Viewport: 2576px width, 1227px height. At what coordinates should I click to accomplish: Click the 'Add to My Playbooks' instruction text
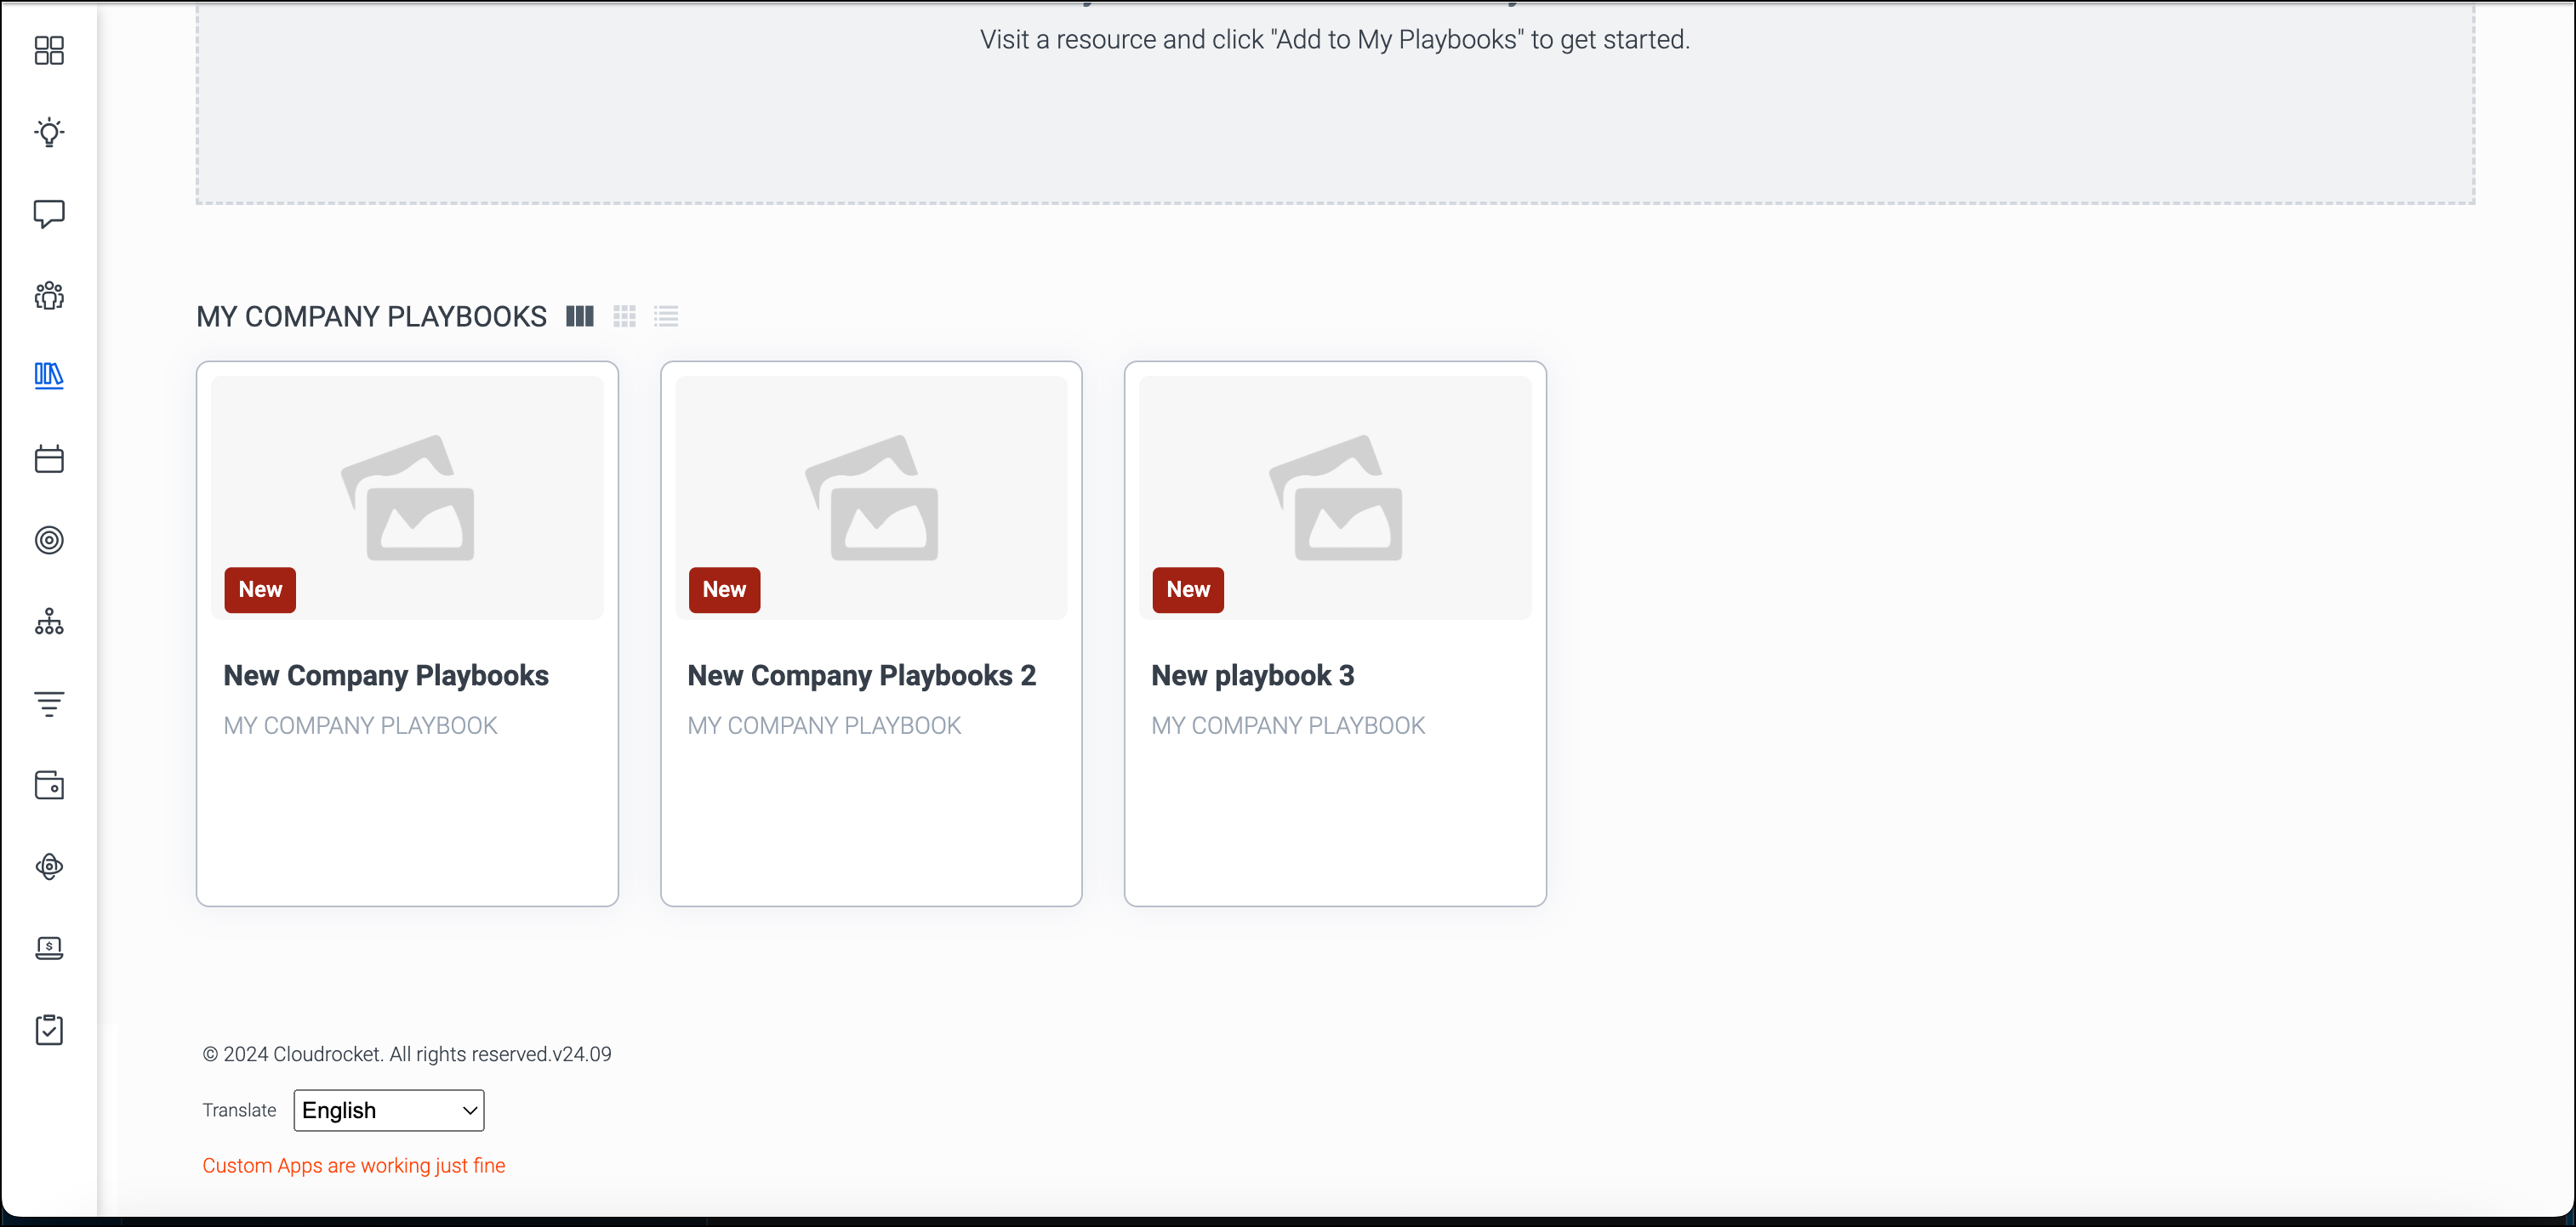pos(1335,40)
